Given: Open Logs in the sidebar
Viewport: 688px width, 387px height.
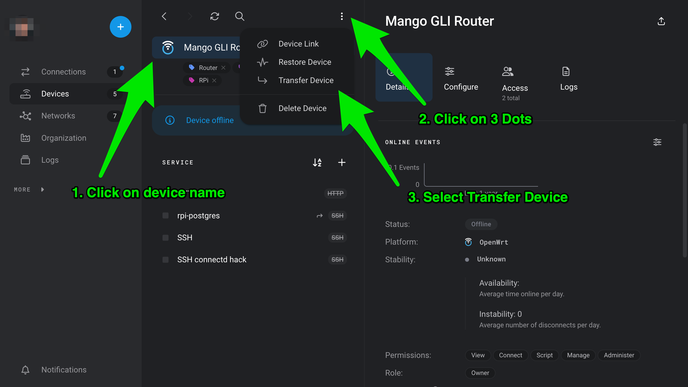Looking at the screenshot, I should [x=68, y=160].
